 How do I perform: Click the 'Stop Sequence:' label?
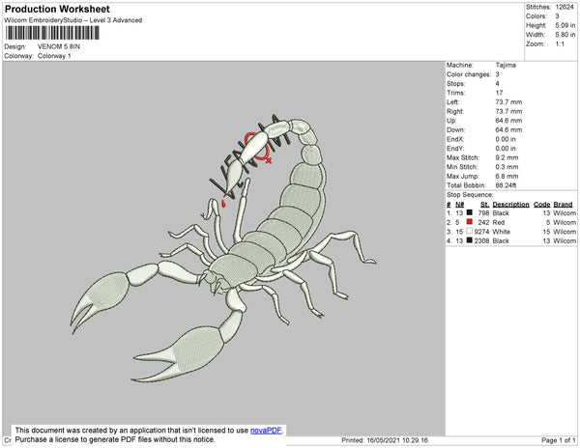point(470,195)
